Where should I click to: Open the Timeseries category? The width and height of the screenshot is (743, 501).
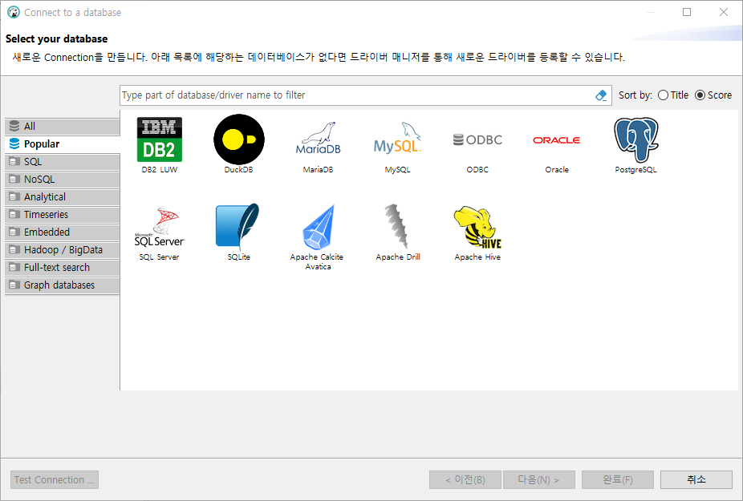[x=62, y=215]
